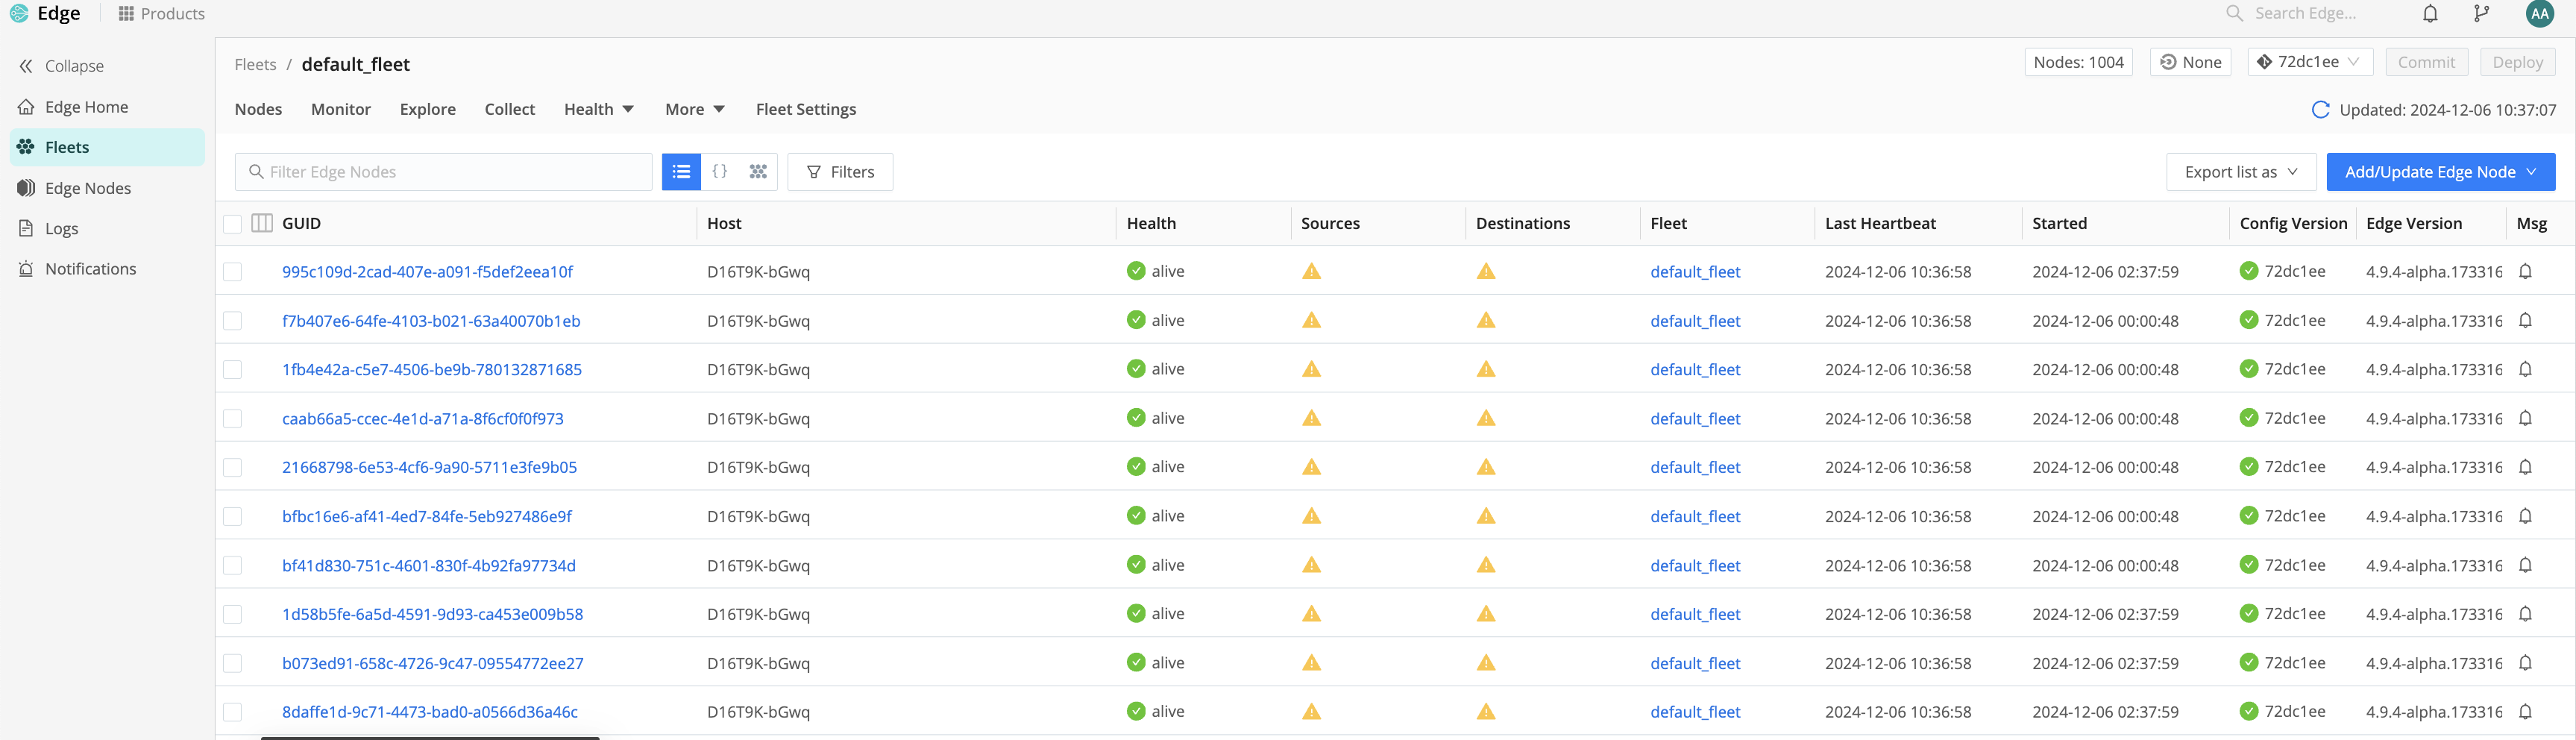2576x740 pixels.
Task: Click refresh icon next to Updated timestamp
Action: tap(2320, 110)
